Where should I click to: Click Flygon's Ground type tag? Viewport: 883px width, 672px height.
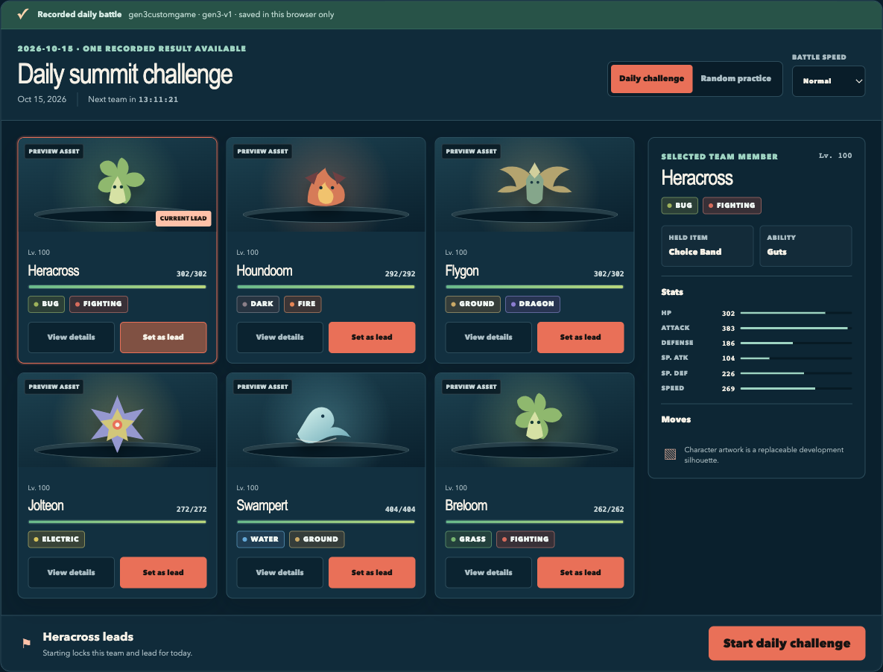tap(472, 304)
